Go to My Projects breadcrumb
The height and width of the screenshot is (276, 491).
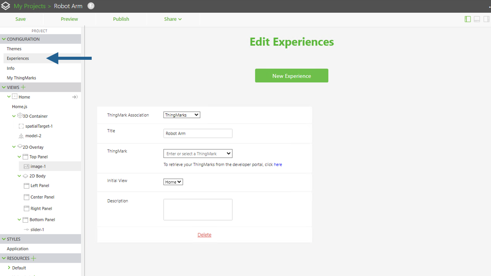pyautogui.click(x=30, y=6)
